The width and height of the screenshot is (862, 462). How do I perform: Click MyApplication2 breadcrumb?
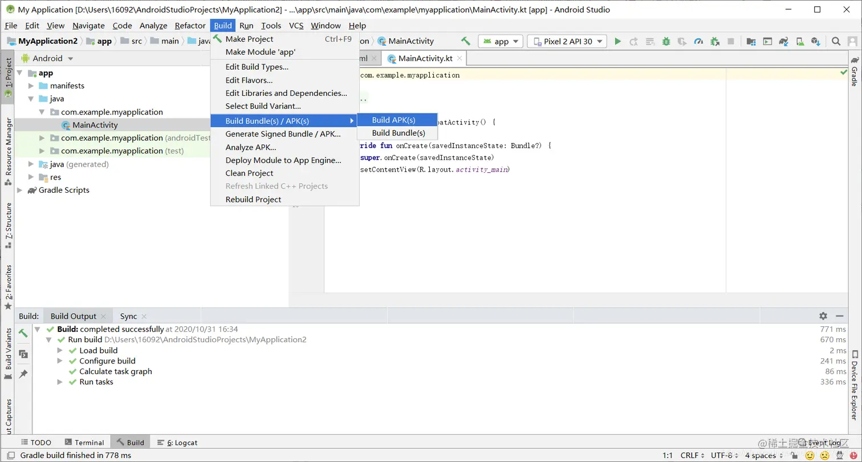pos(43,41)
